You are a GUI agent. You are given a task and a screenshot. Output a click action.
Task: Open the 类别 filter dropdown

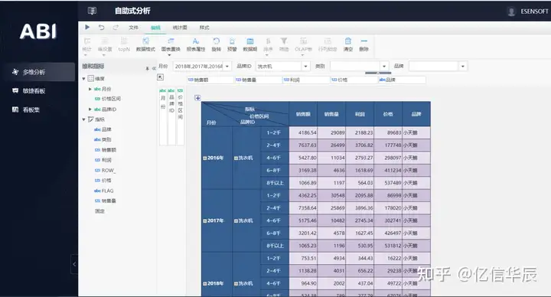pos(384,66)
